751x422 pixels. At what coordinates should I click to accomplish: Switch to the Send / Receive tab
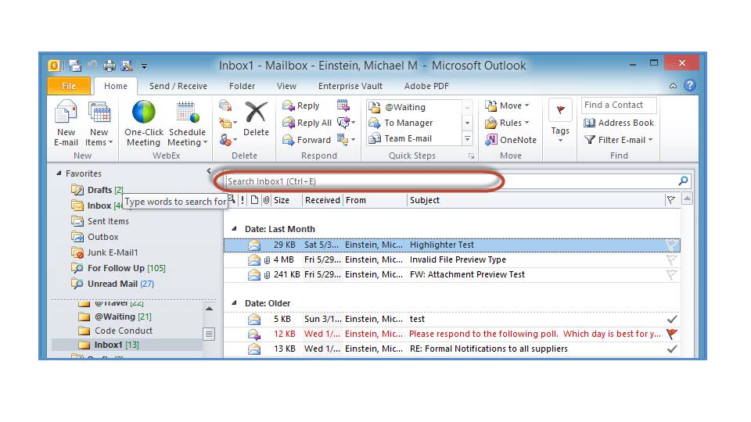pos(178,86)
